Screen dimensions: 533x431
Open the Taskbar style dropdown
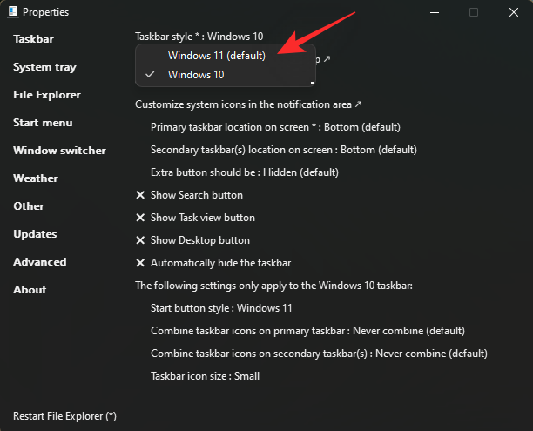pos(199,37)
